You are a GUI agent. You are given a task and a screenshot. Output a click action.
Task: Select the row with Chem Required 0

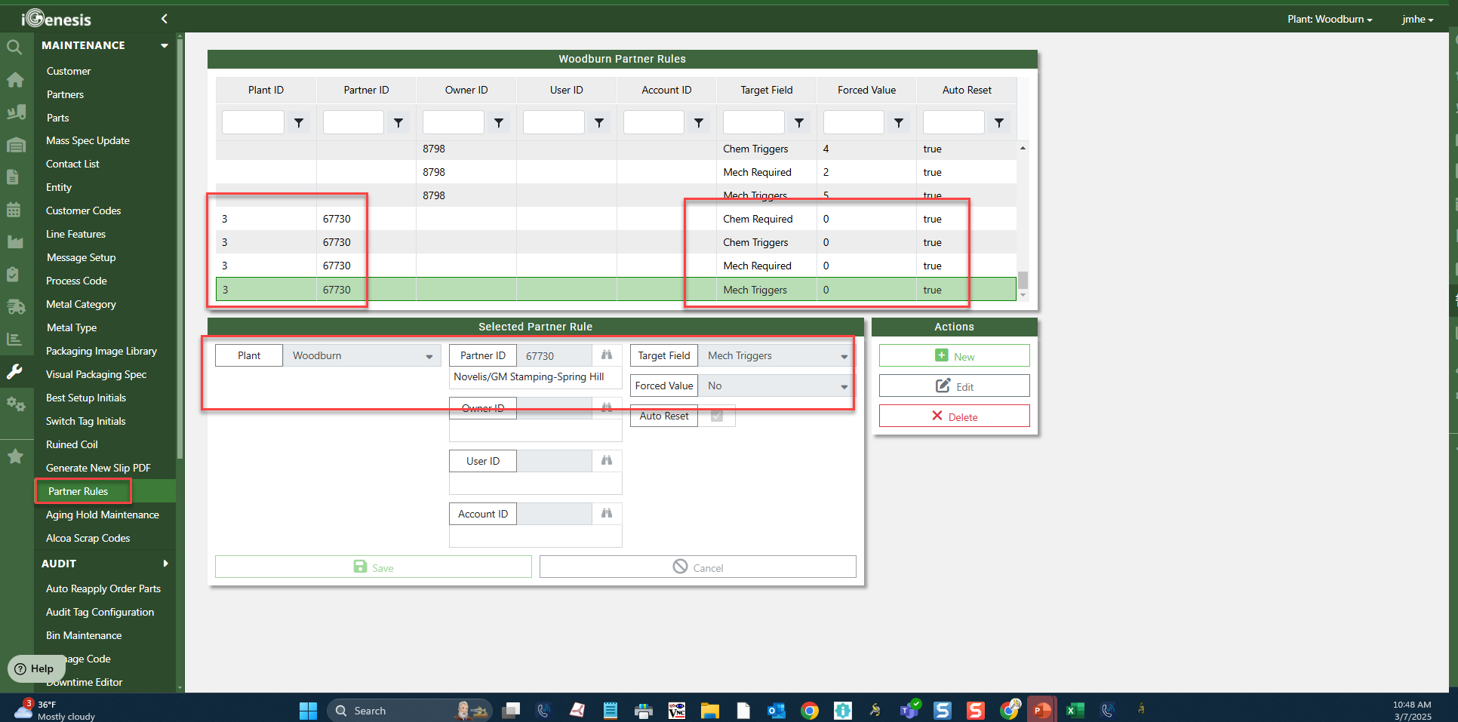616,219
